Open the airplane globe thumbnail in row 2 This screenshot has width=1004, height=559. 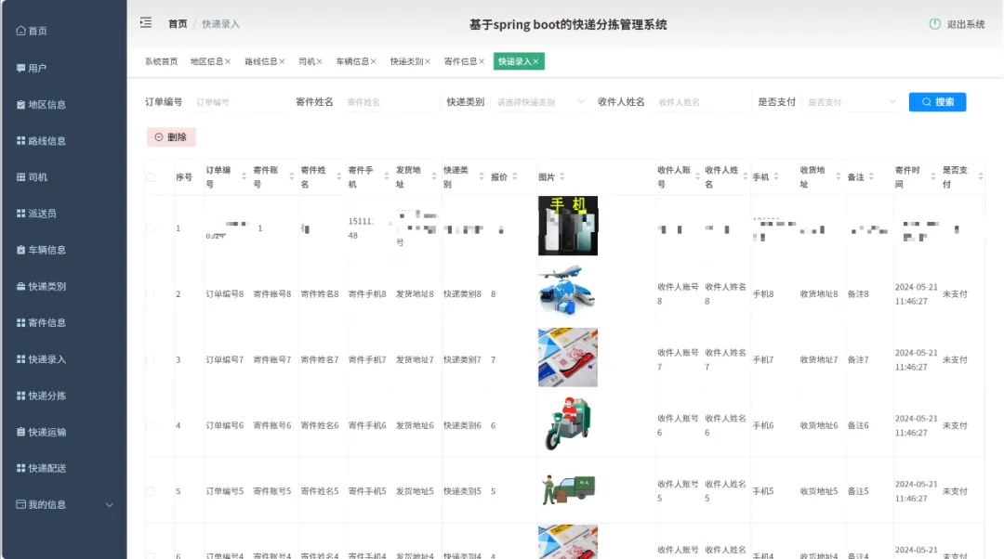568,291
